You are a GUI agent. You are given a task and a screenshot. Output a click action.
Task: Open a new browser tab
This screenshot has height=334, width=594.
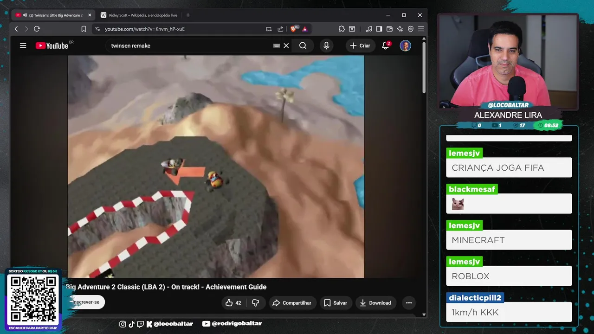pos(188,15)
